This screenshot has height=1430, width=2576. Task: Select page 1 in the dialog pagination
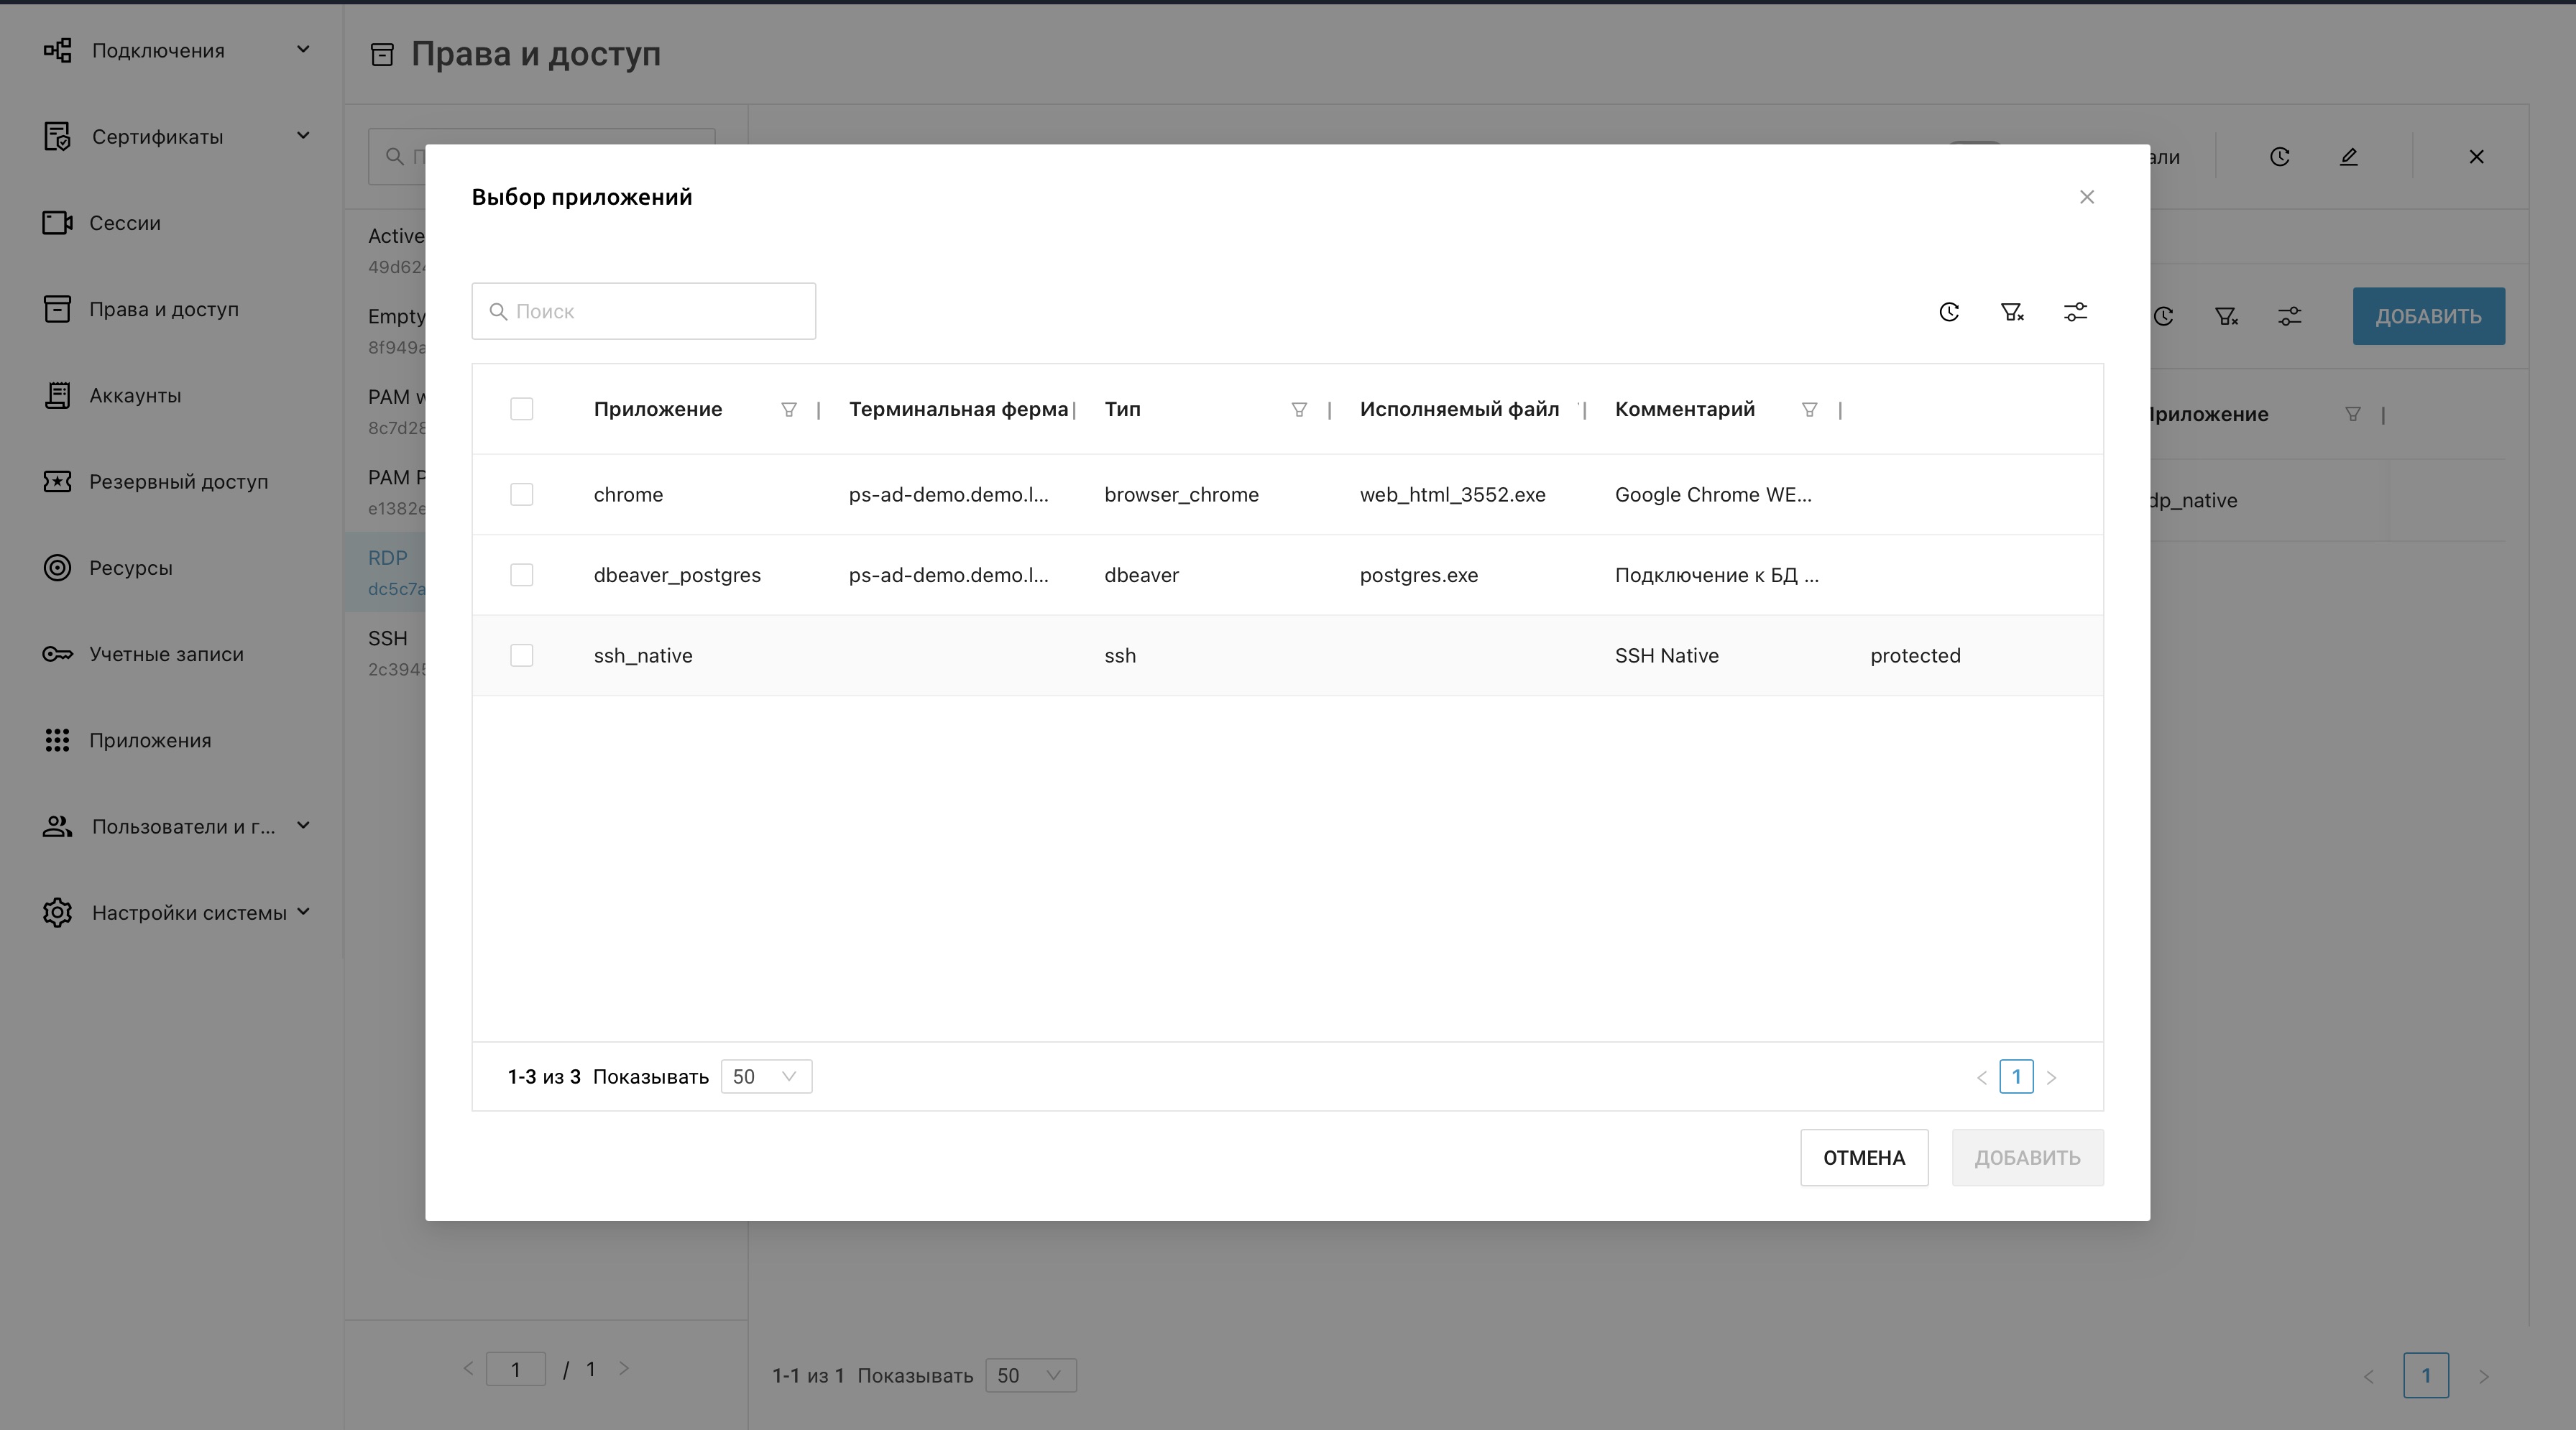pyautogui.click(x=2016, y=1077)
